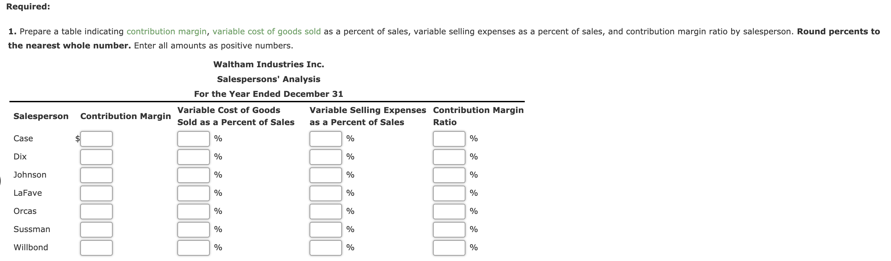891x261 pixels.
Task: Select Sussman's Contribution Margin input box
Action: click(x=96, y=230)
